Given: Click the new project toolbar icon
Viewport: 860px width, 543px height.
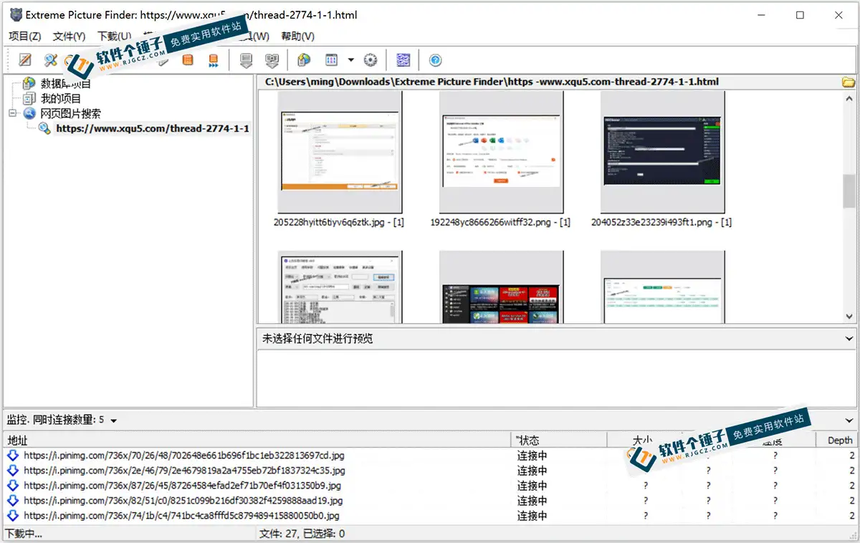Looking at the screenshot, I should pos(25,60).
